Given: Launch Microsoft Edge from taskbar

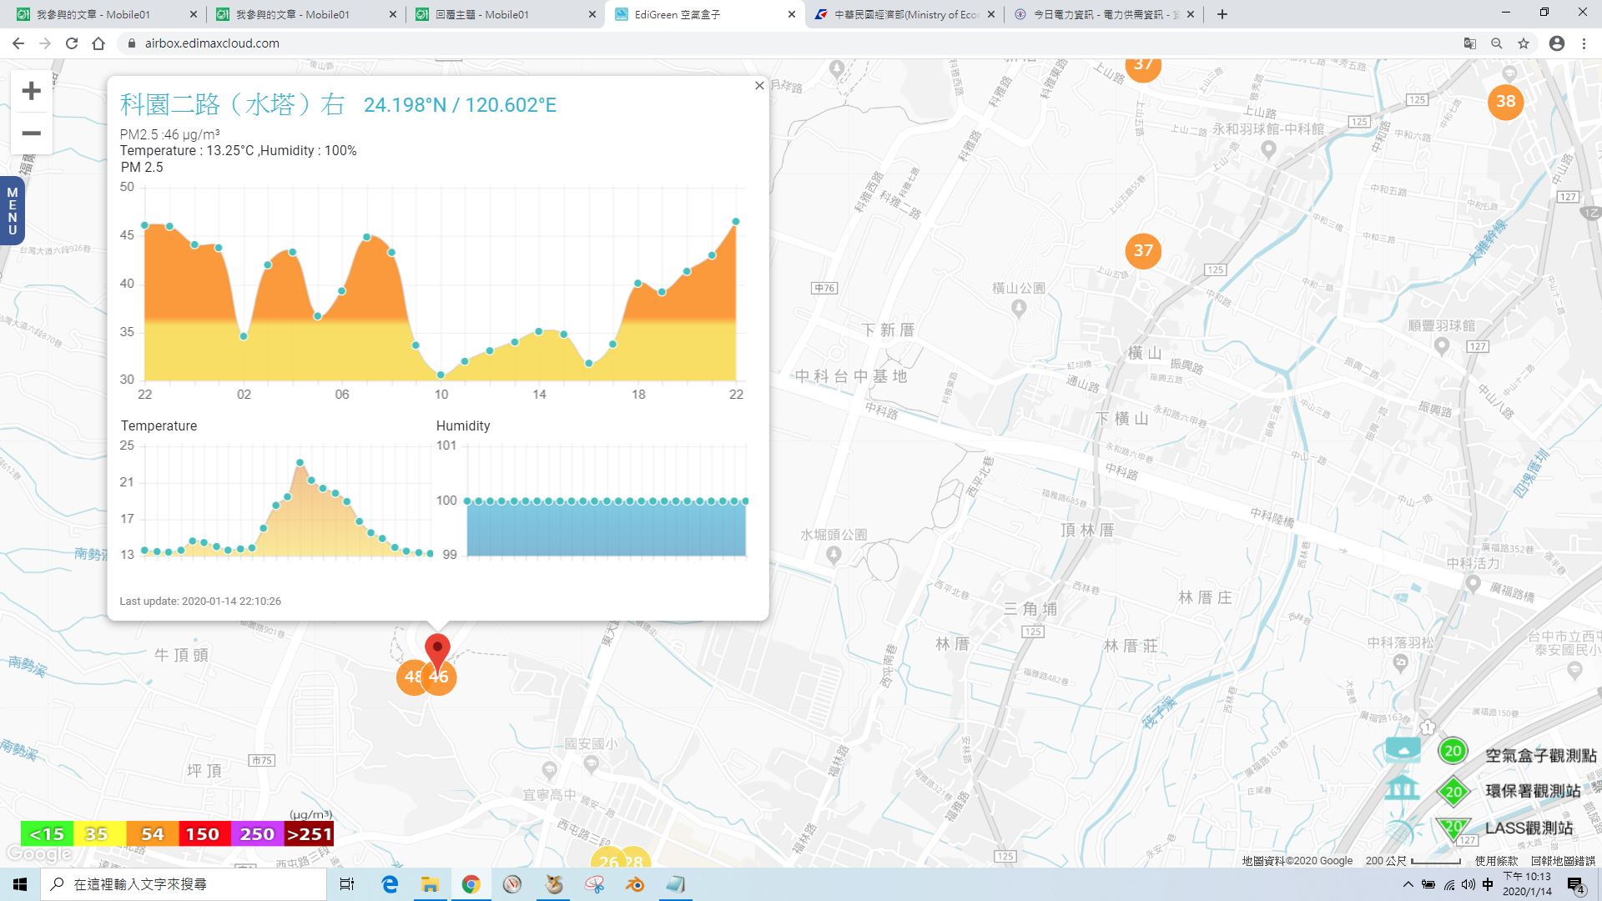Looking at the screenshot, I should pyautogui.click(x=390, y=884).
